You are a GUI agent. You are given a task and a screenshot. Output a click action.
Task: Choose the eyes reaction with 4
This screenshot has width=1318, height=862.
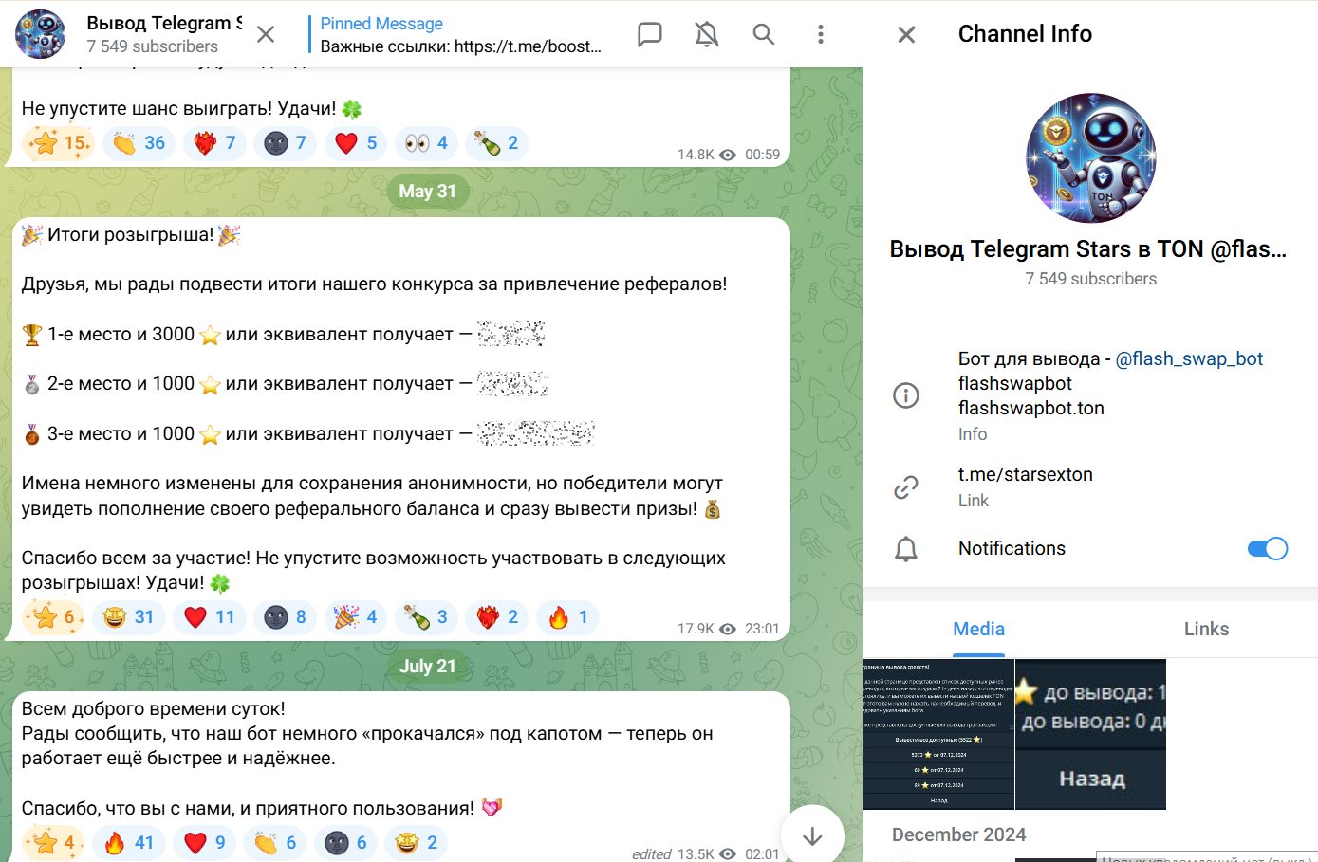click(x=426, y=143)
